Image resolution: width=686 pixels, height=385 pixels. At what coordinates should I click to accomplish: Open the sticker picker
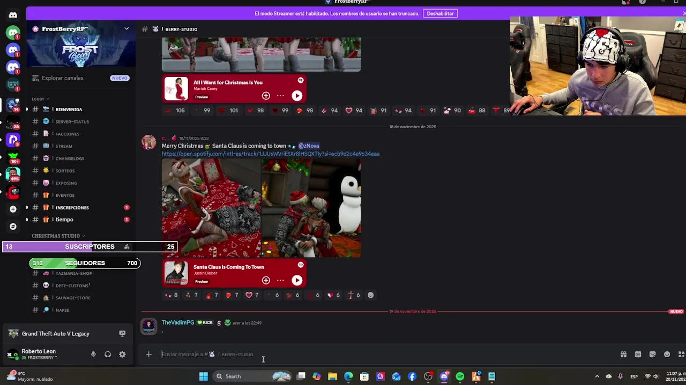click(x=652, y=354)
